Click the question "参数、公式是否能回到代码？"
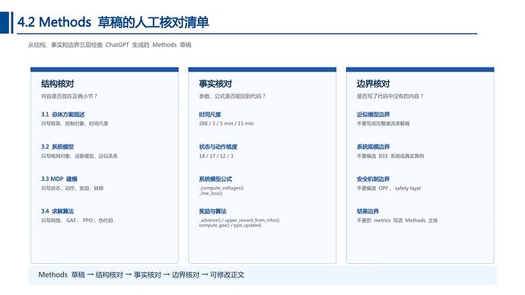The height and width of the screenshot is (295, 525). coord(232,96)
